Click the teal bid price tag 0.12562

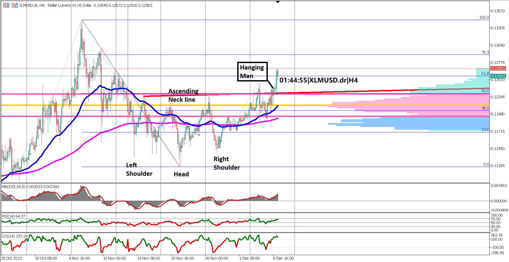click(x=499, y=76)
